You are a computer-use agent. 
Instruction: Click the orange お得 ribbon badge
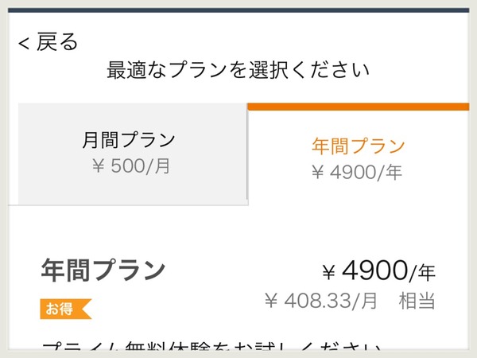66,309
